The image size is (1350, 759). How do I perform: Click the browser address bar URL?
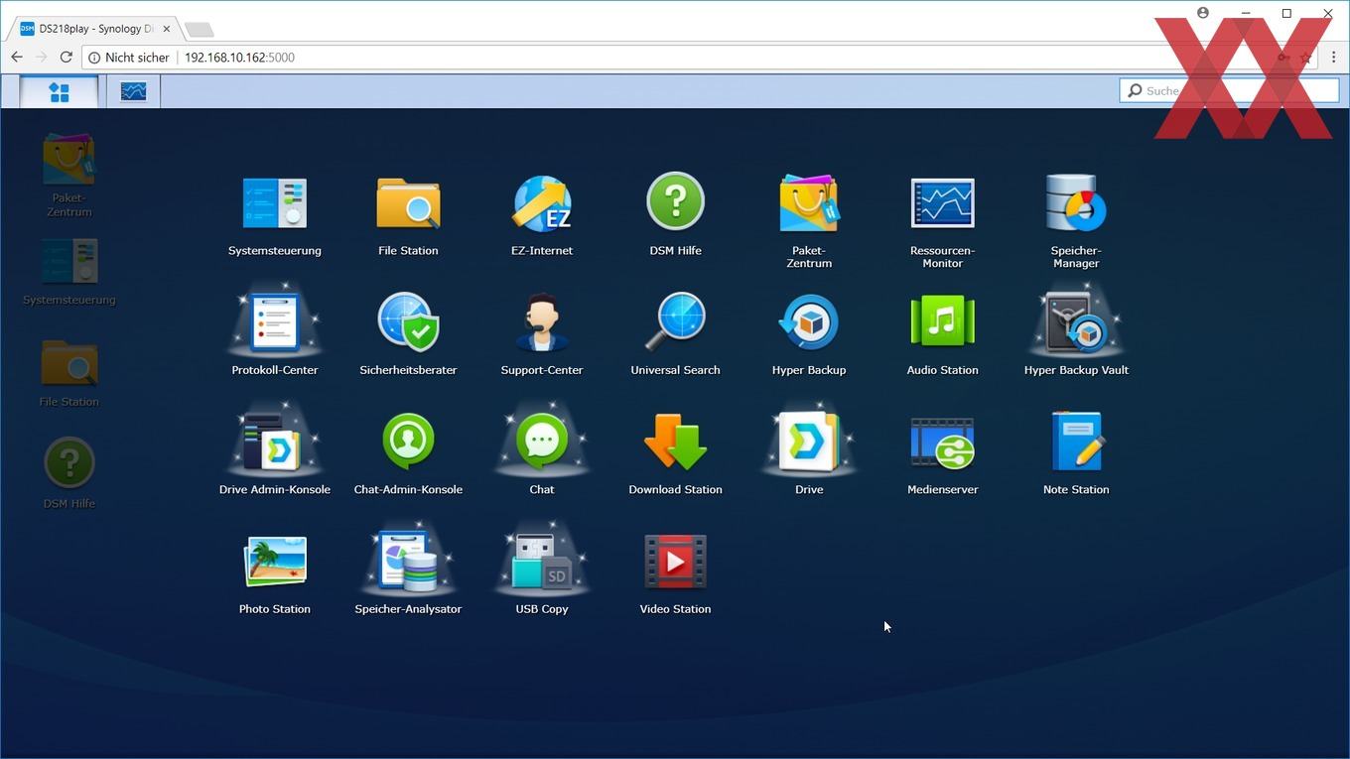coord(239,58)
